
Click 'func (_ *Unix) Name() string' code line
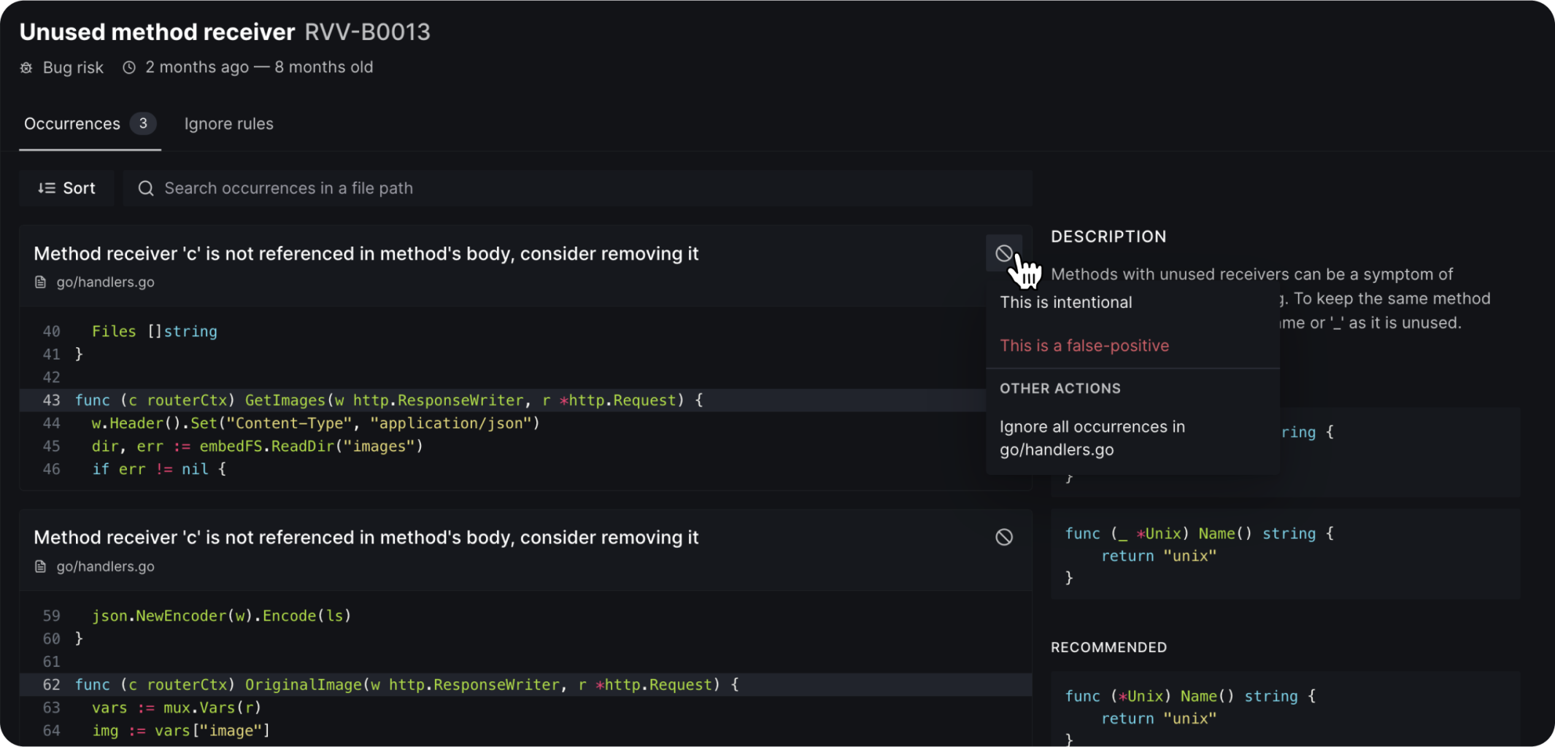[1199, 533]
